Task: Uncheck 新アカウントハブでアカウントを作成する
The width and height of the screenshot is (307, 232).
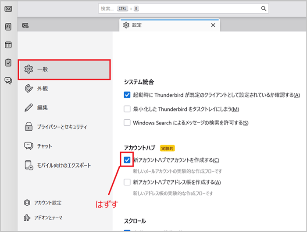Action: 127,160
